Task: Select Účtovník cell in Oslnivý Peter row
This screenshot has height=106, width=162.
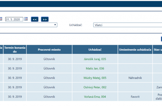Action: (49, 87)
